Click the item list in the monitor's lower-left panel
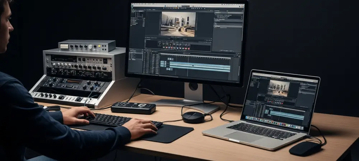This screenshot has height=161, width=359. (x=136, y=56)
